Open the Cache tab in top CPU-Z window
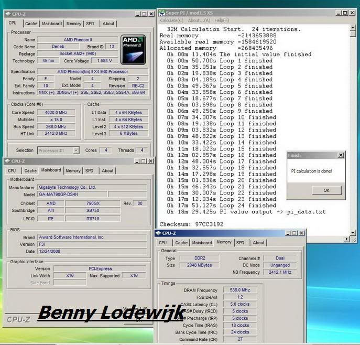The image size is (360, 345). pos(31,24)
